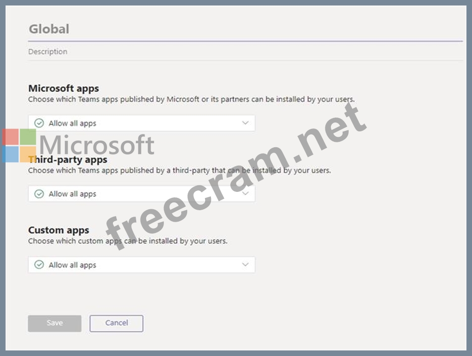The image size is (472, 356).
Task: Open the Custom apps 'Allow all apps' dropdown
Action: tap(142, 265)
